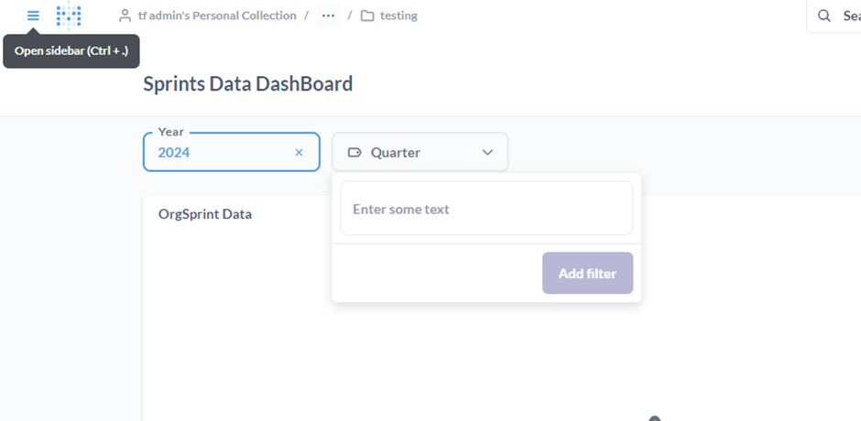This screenshot has width=861, height=421.
Task: Focus the search field in the header
Action: 834,16
